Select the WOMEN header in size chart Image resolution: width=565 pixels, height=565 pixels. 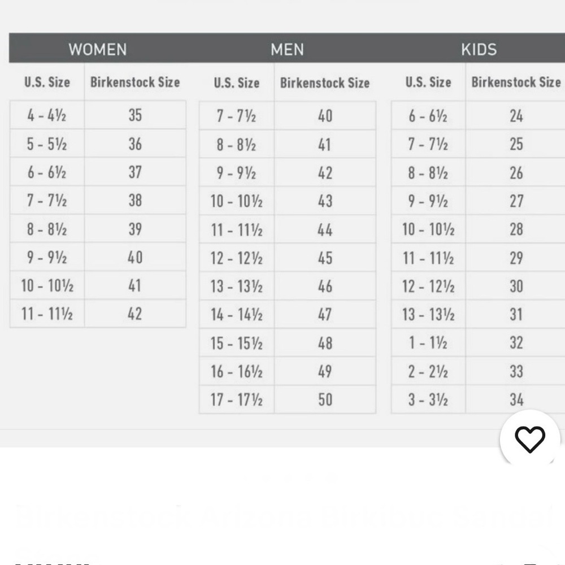(97, 49)
